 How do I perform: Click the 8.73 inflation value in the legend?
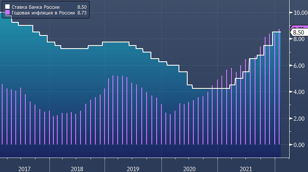82,13
